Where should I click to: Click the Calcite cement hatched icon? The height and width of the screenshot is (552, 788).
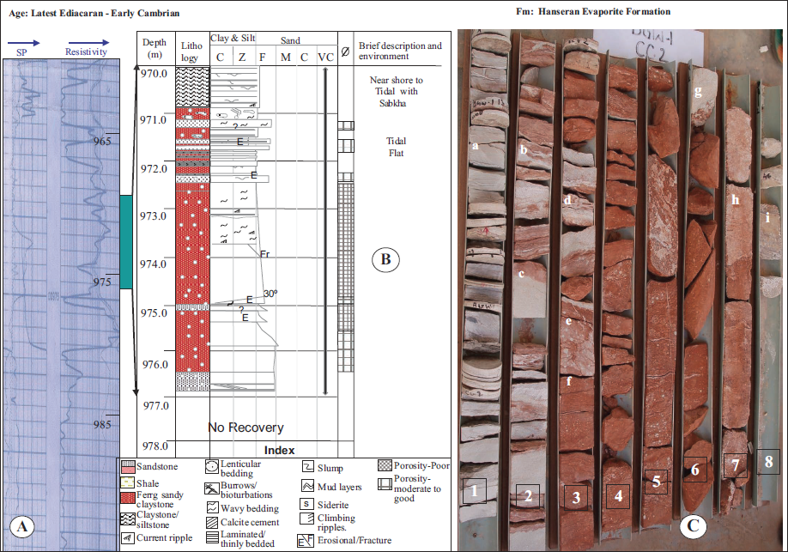(x=212, y=522)
